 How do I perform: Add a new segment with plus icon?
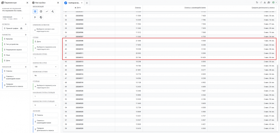click(26, 24)
